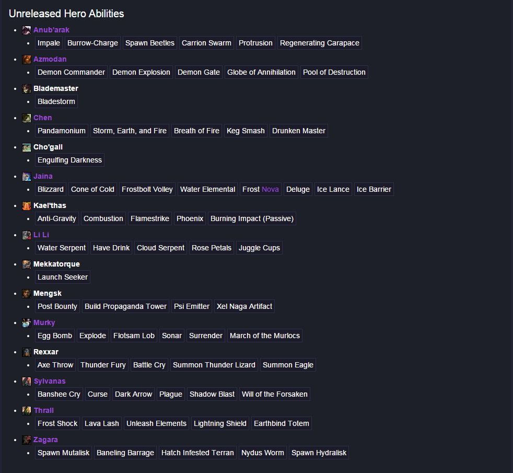
Task: Click the Water Elemental ability tag
Action: (x=208, y=189)
